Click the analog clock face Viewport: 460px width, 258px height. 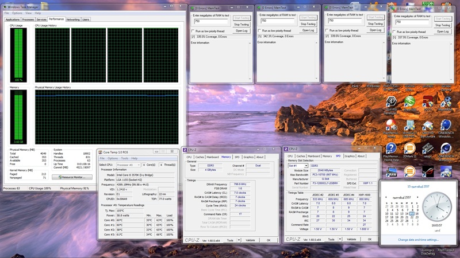tap(438, 208)
